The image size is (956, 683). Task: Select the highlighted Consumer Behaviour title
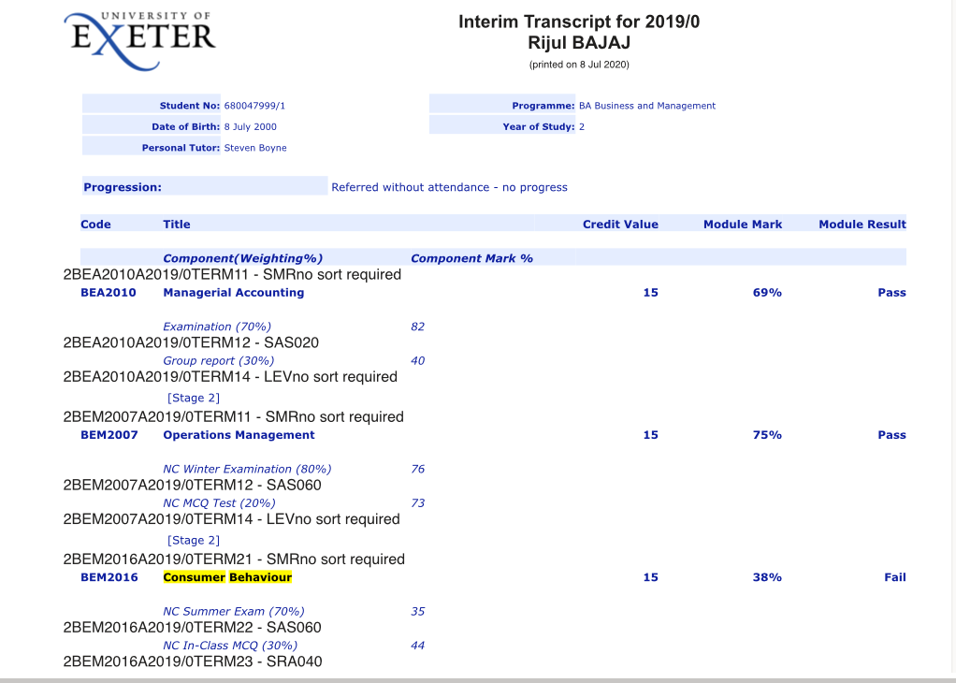click(x=227, y=577)
